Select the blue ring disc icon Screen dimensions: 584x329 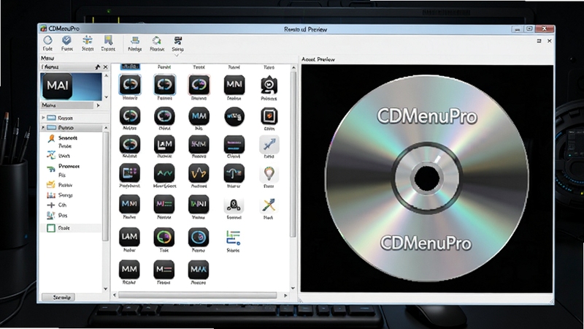point(199,237)
